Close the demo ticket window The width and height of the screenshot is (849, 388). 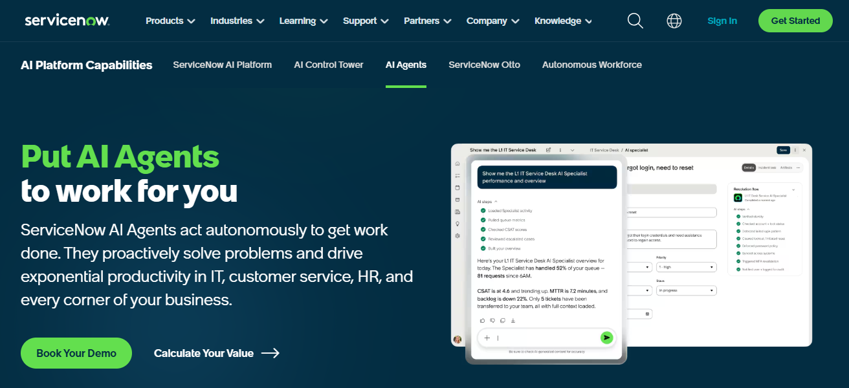[x=804, y=150]
